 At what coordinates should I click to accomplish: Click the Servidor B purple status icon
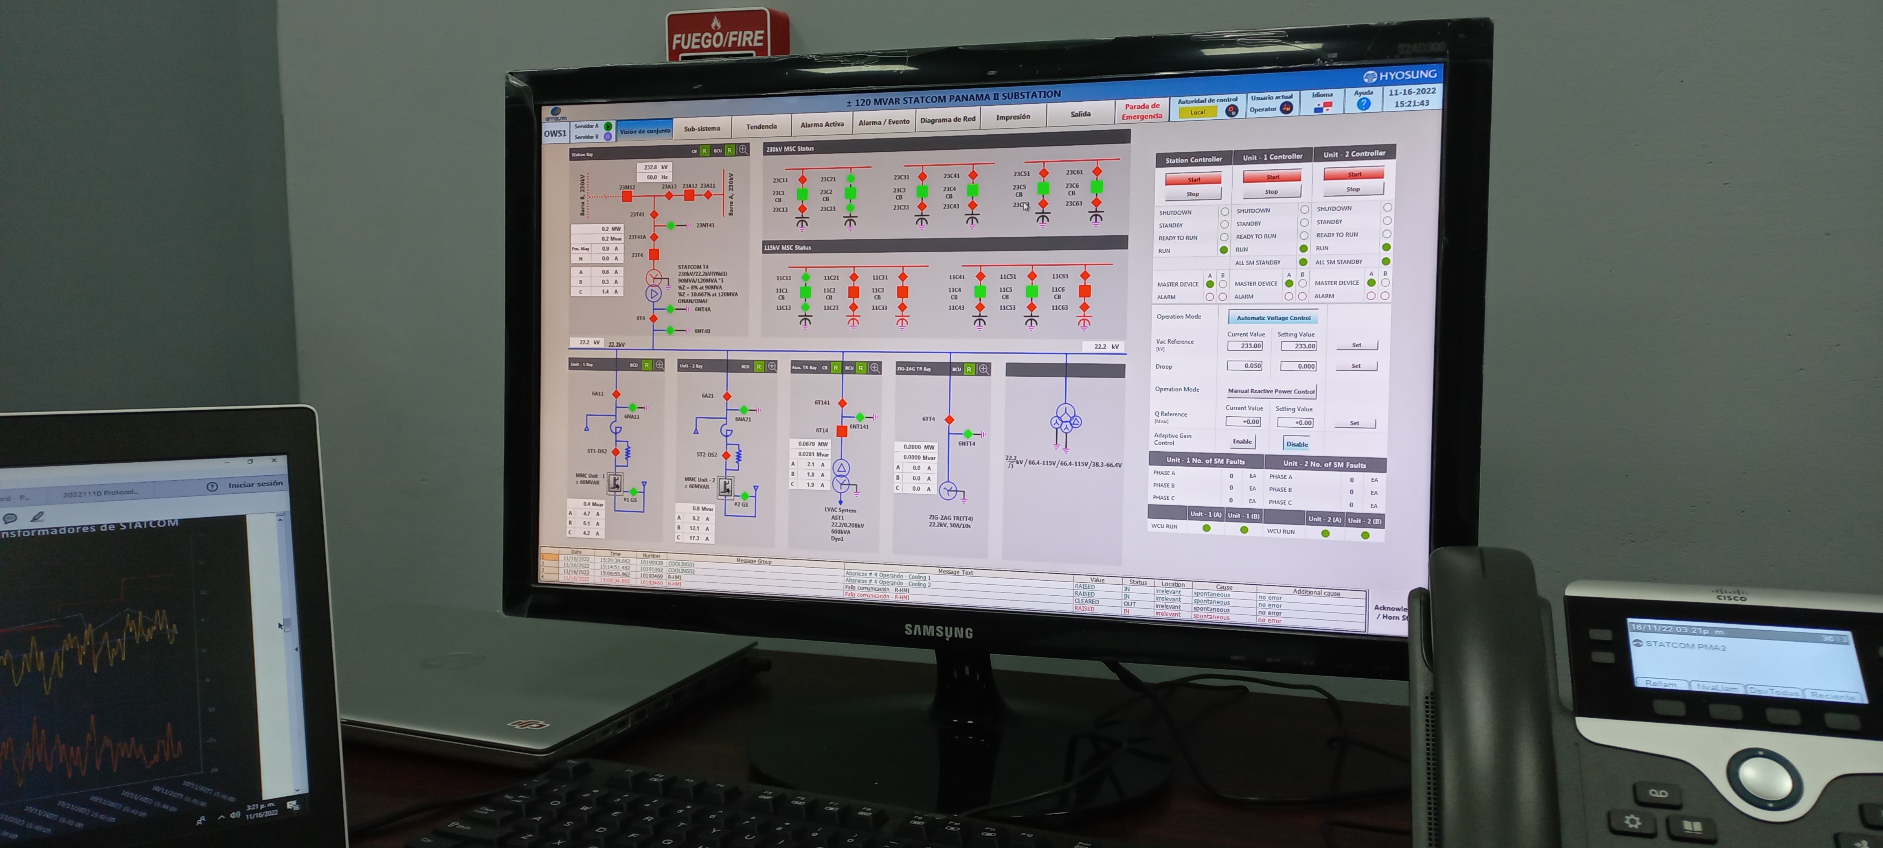(608, 137)
